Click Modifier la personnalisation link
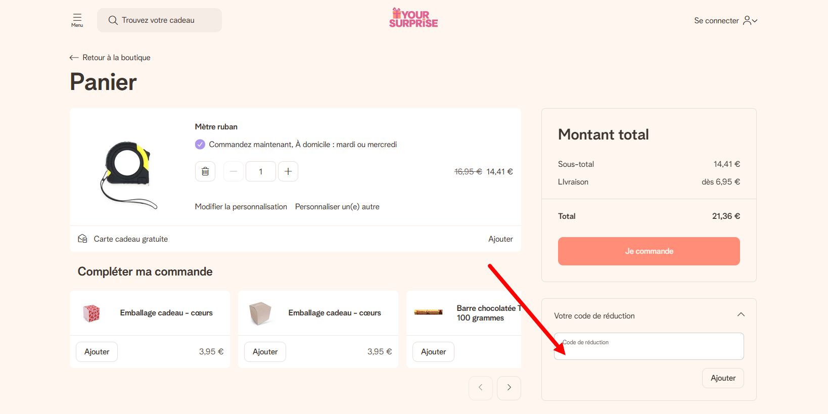The image size is (828, 414). (x=241, y=207)
